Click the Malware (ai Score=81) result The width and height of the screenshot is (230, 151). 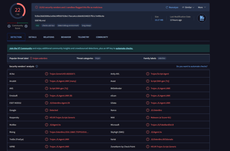[161, 118]
